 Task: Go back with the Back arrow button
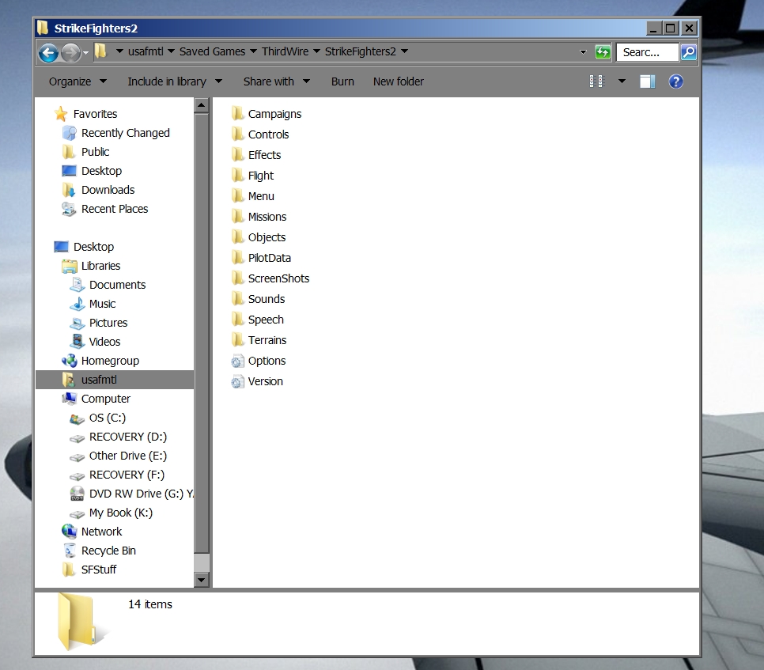click(x=49, y=53)
